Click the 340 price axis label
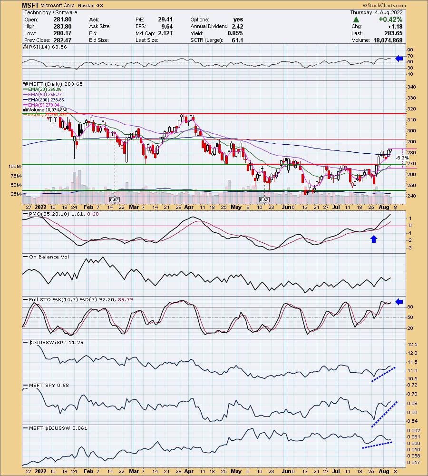Viewport: 428px width, 476px height. 412,87
